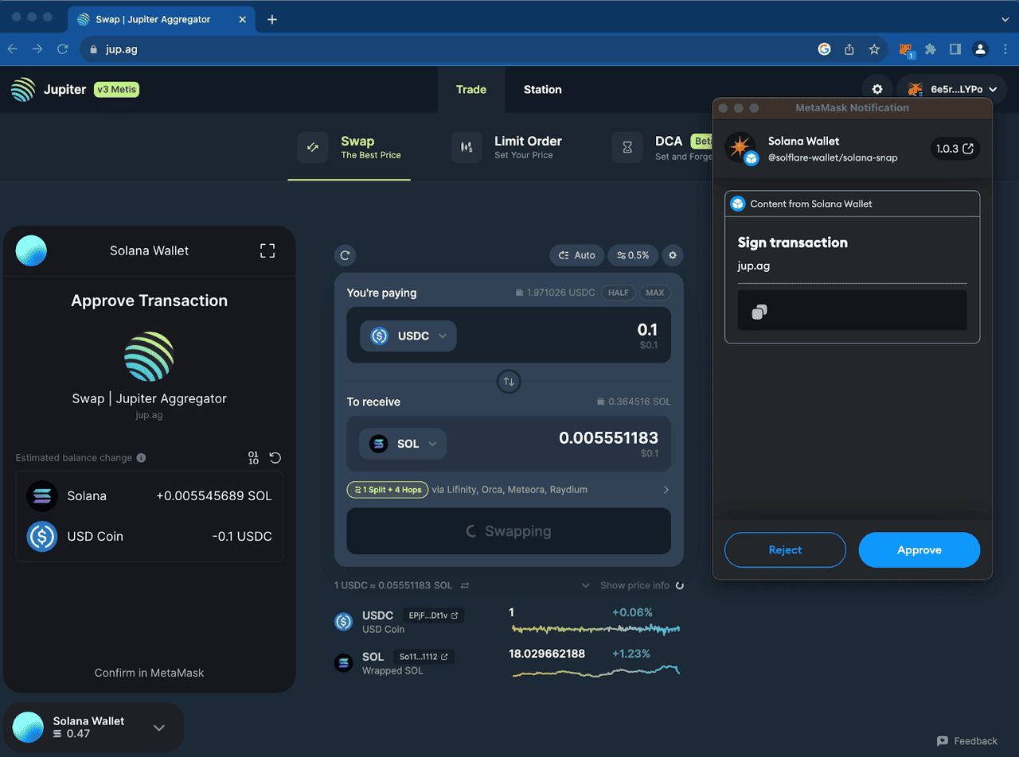Viewport: 1019px width, 757px height.
Task: Expand the Solana Wallet fullscreen icon
Action: [267, 251]
